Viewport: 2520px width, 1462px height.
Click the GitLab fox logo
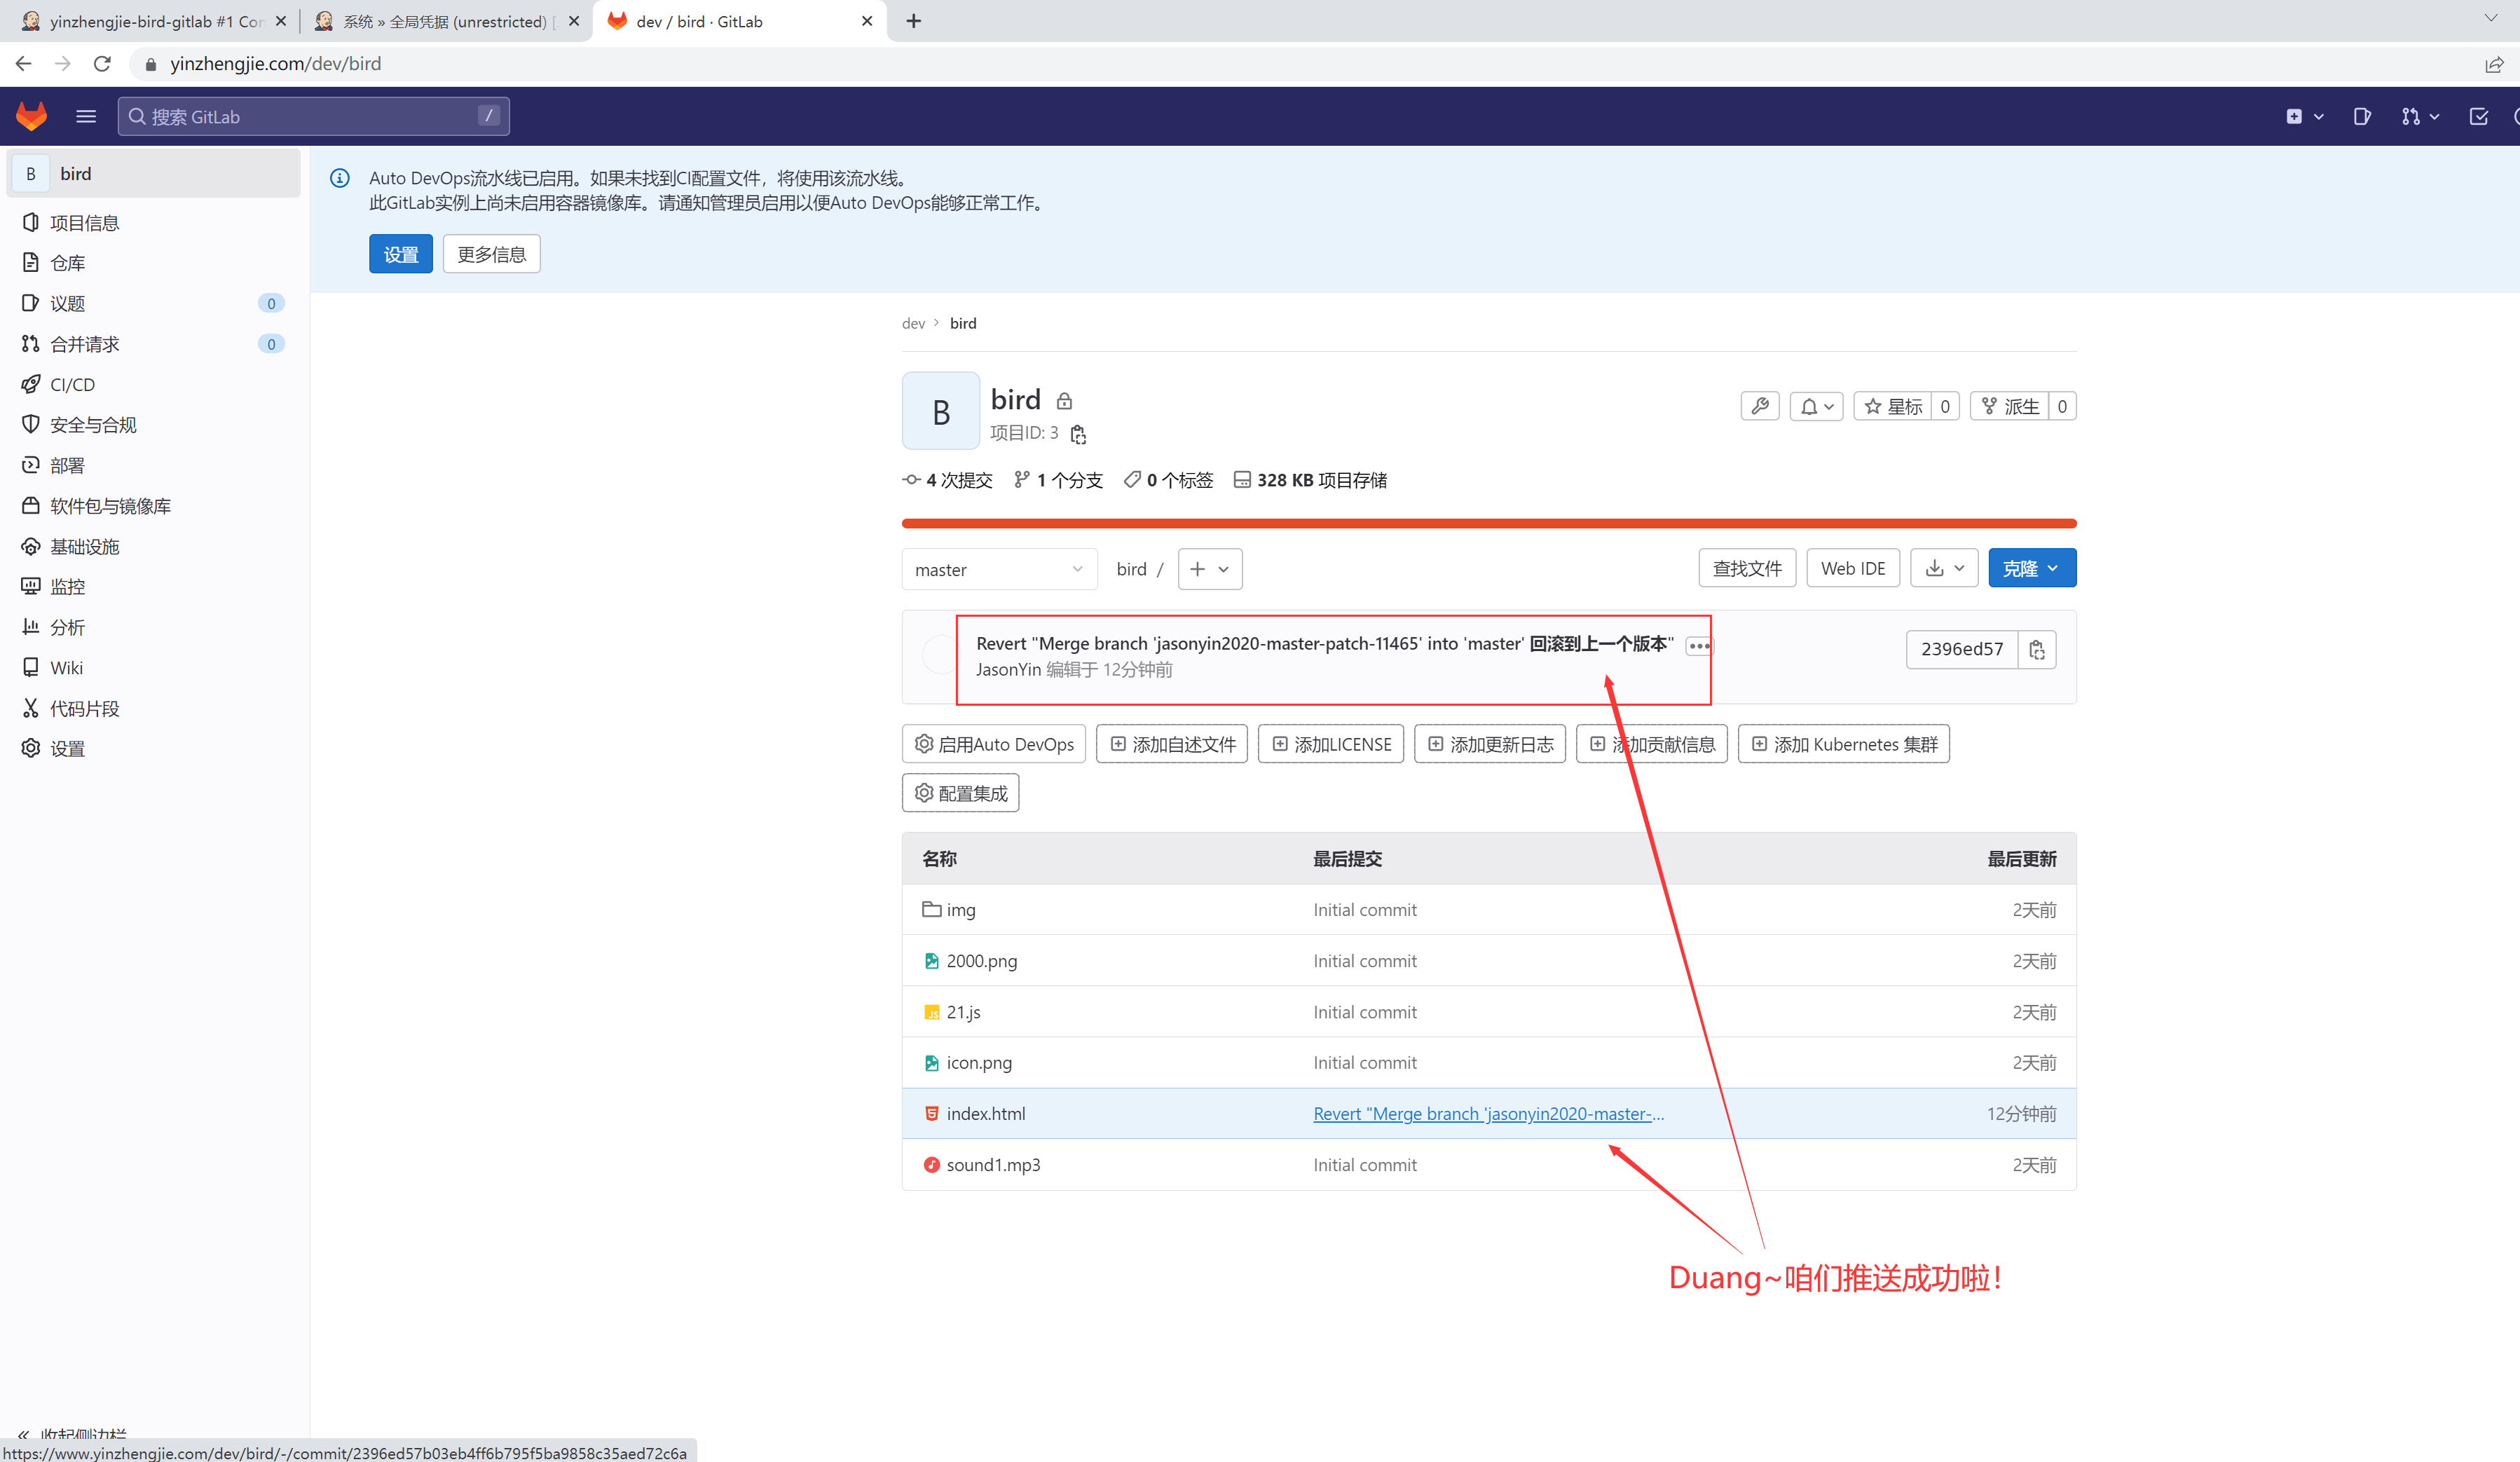point(32,116)
